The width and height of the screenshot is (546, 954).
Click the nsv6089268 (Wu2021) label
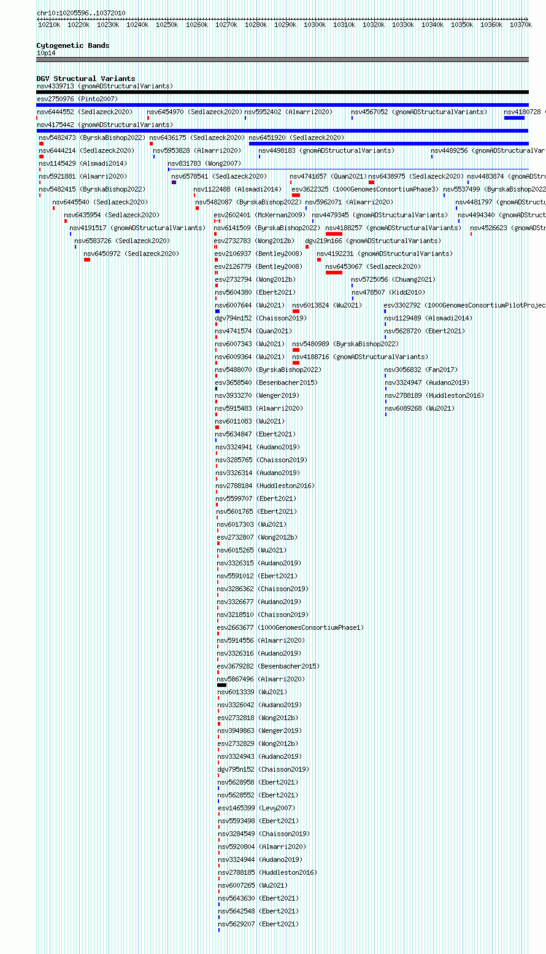click(420, 408)
